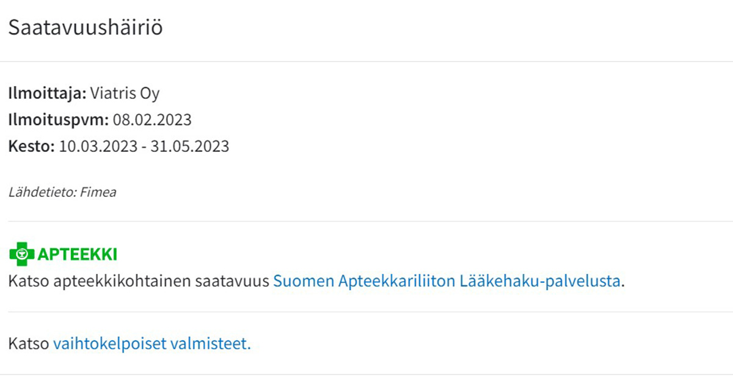Click the green APTEEKKI logo text
This screenshot has height=383, width=733.
[78, 255]
